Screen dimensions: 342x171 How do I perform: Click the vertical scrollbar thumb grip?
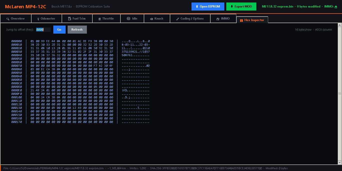click(x=340, y=94)
